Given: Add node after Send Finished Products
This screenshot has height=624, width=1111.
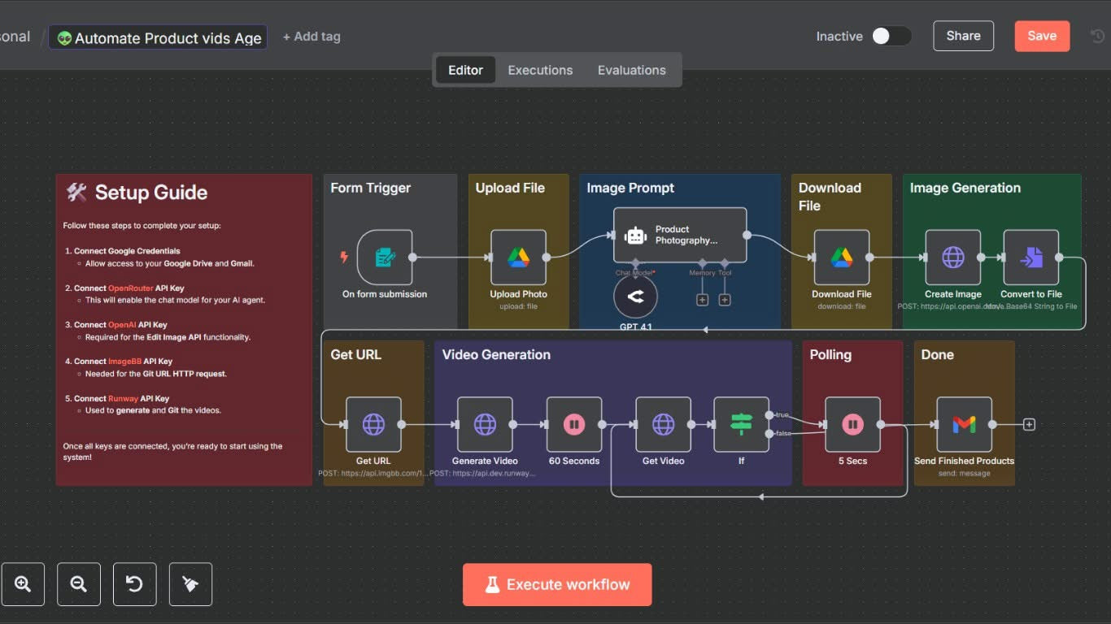Looking at the screenshot, I should pyautogui.click(x=1029, y=424).
